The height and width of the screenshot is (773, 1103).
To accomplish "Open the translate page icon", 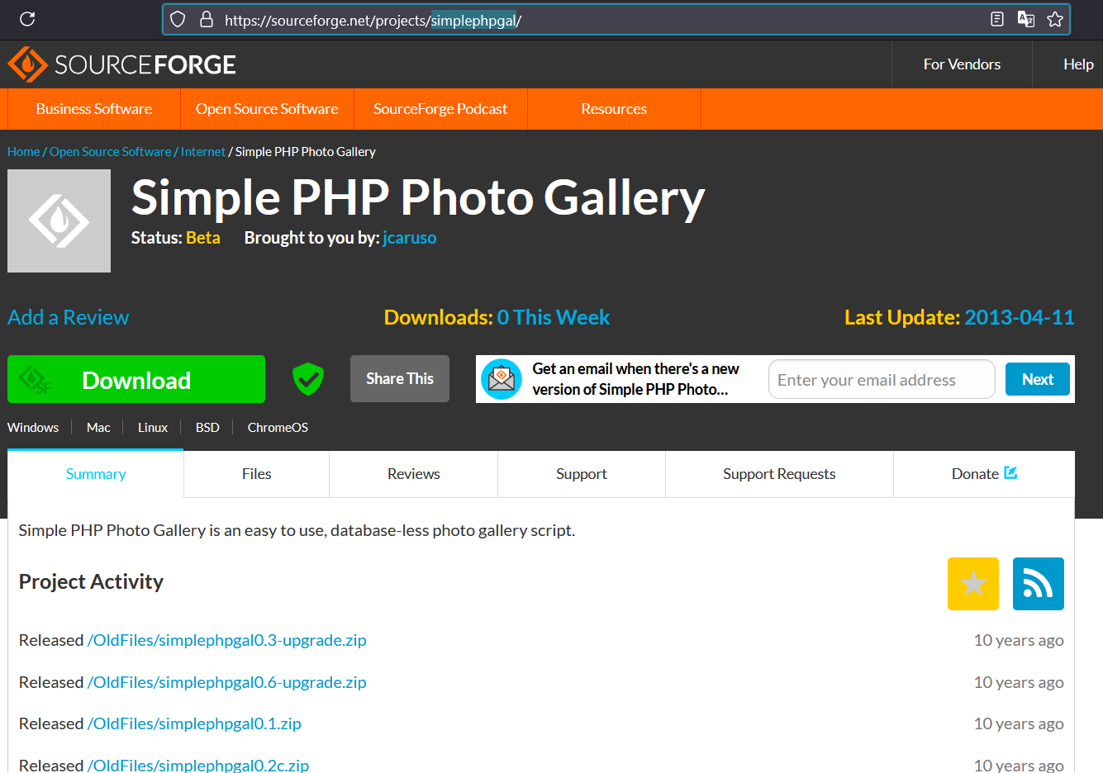I will [1026, 19].
